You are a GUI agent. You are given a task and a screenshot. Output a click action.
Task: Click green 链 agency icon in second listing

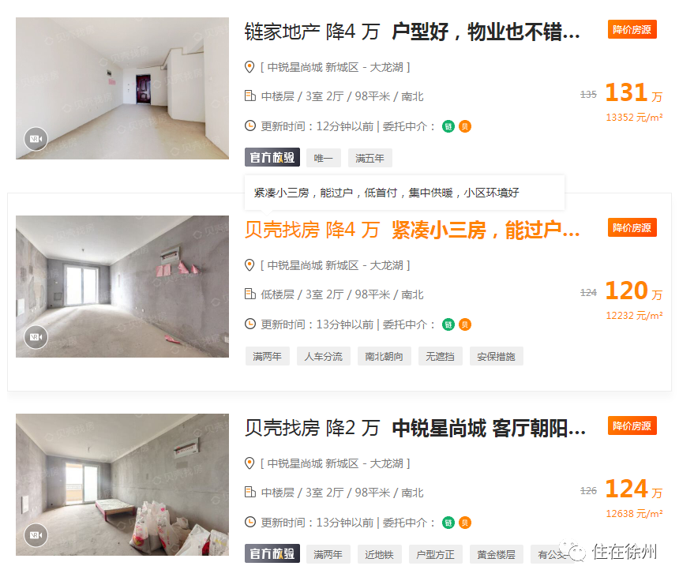[x=448, y=324]
